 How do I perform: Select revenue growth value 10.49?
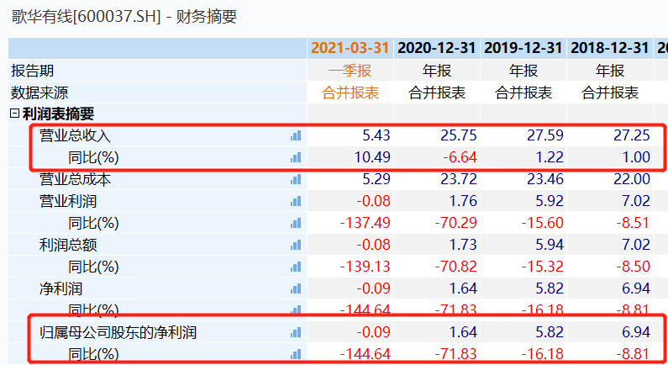372,157
